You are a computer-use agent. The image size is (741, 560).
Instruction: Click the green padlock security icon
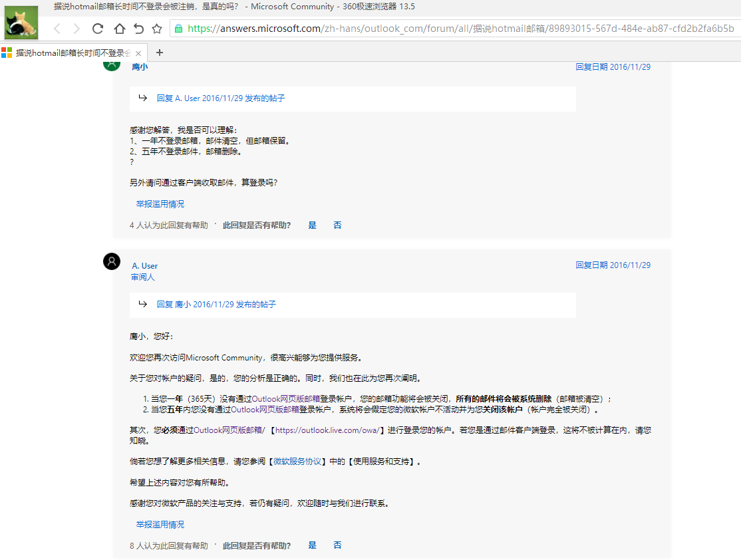click(x=179, y=29)
